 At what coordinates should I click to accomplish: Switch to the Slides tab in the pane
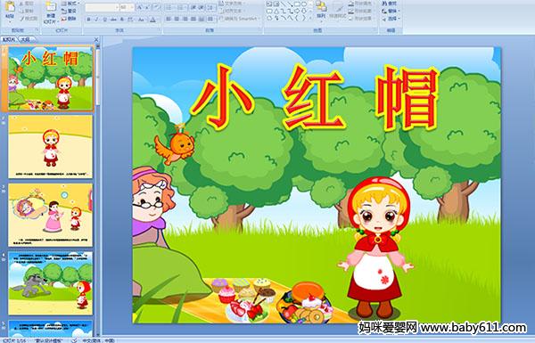pyautogui.click(x=9, y=39)
